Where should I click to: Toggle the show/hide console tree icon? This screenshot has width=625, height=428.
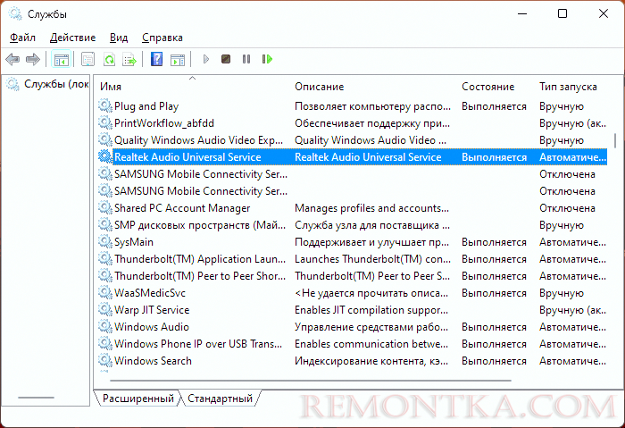61,60
